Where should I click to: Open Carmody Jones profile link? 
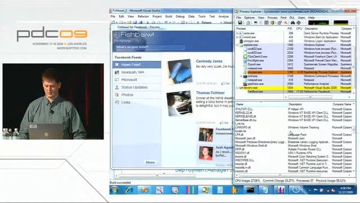(x=209, y=61)
